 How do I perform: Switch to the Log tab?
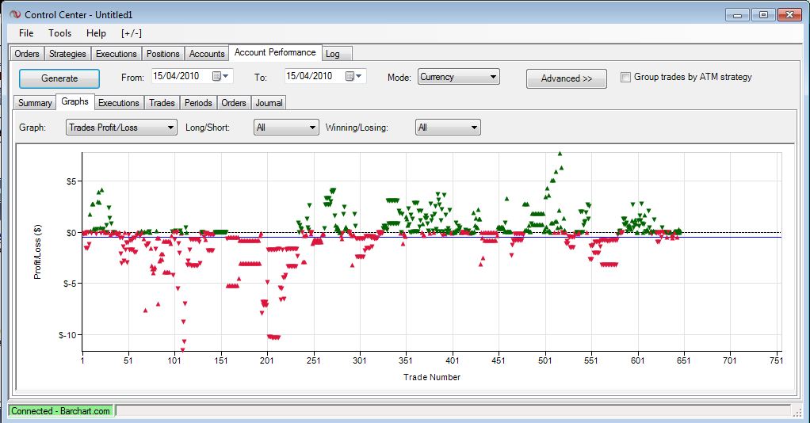click(x=333, y=54)
